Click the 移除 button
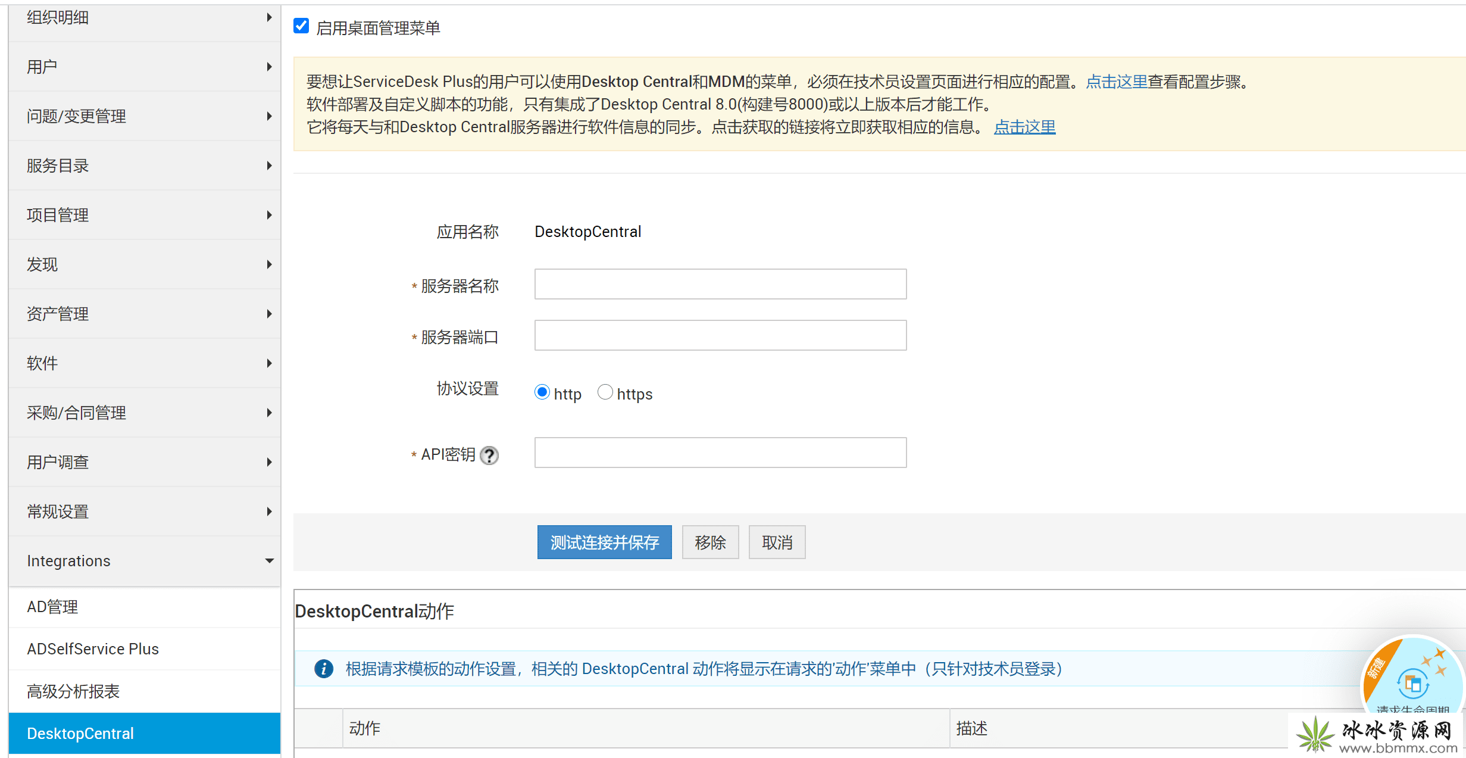Viewport: 1466px width, 758px height. (710, 542)
